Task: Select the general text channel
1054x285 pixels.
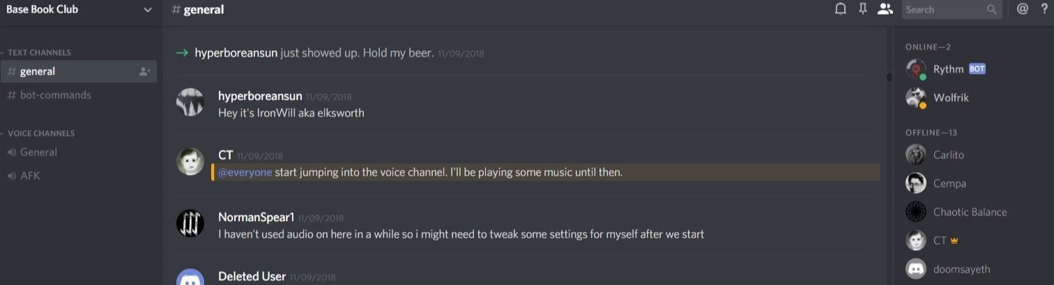Action: (38, 72)
